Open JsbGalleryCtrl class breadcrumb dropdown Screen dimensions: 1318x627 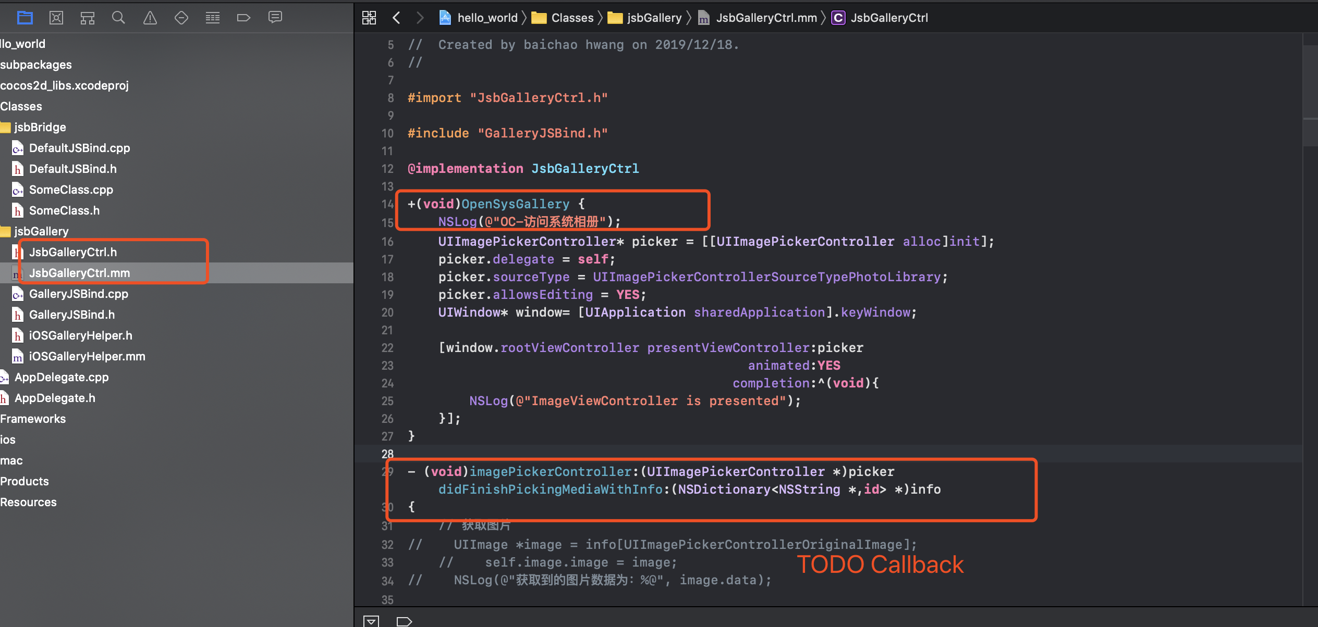coord(889,18)
